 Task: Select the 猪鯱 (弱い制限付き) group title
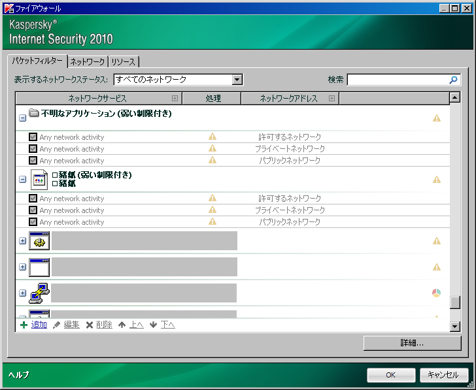pyautogui.click(x=92, y=175)
